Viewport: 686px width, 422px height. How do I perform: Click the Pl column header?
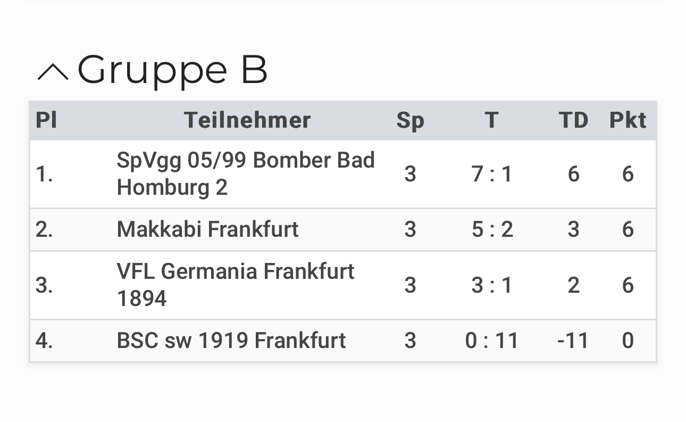point(46,120)
